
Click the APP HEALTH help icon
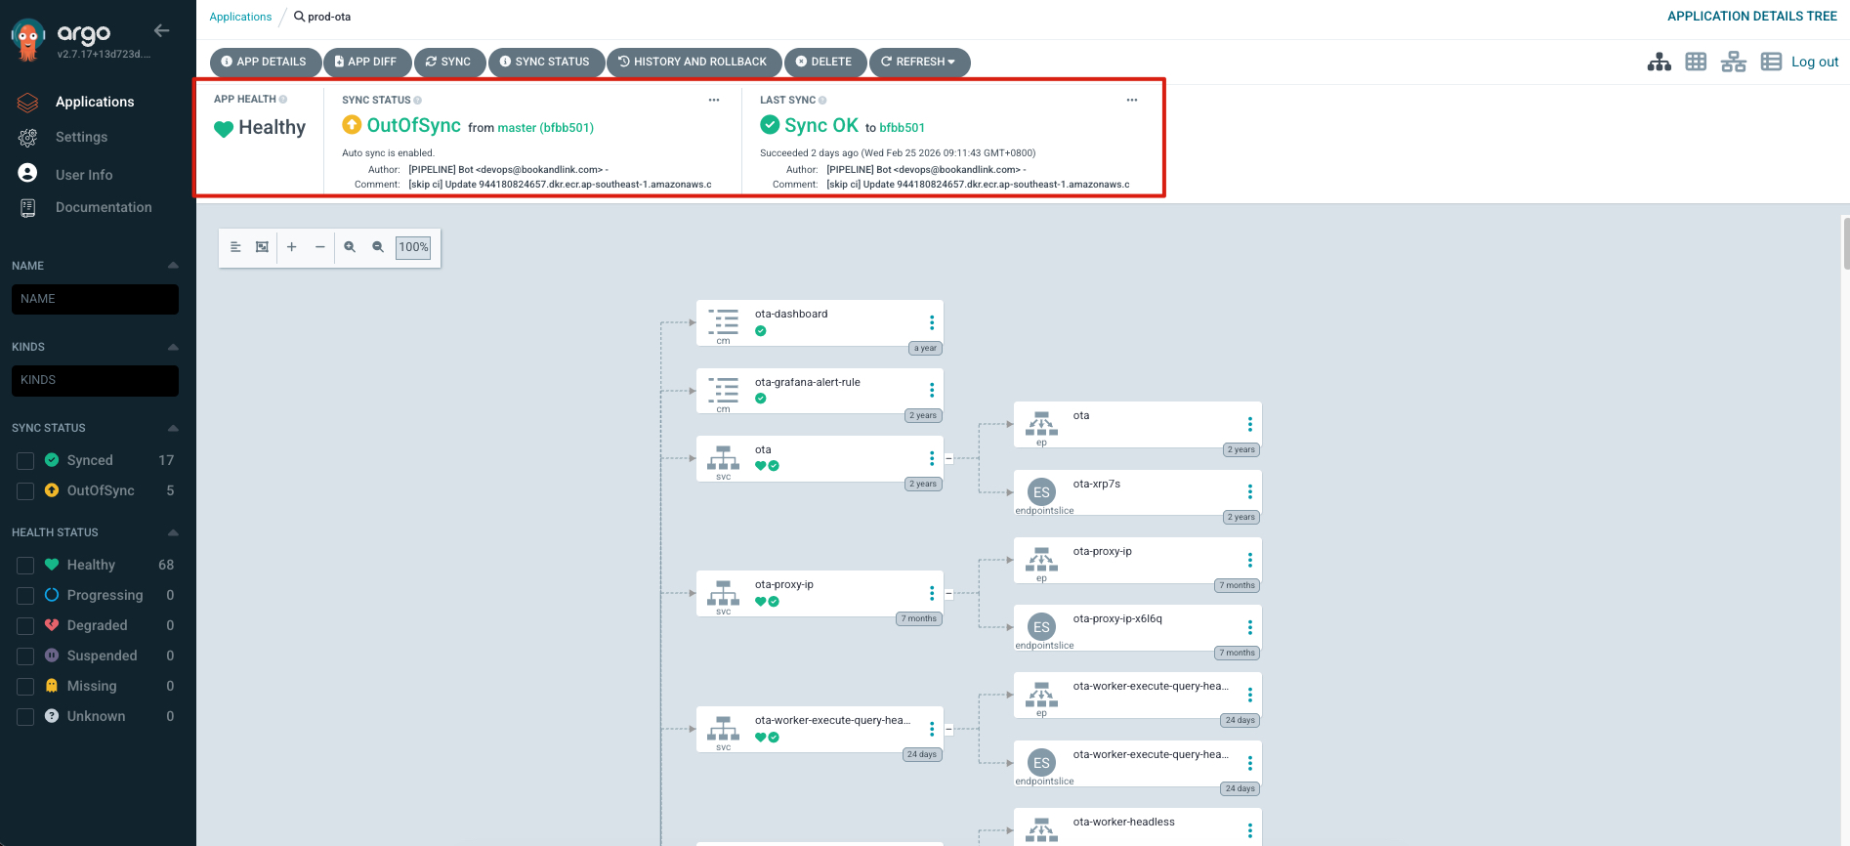tap(283, 100)
